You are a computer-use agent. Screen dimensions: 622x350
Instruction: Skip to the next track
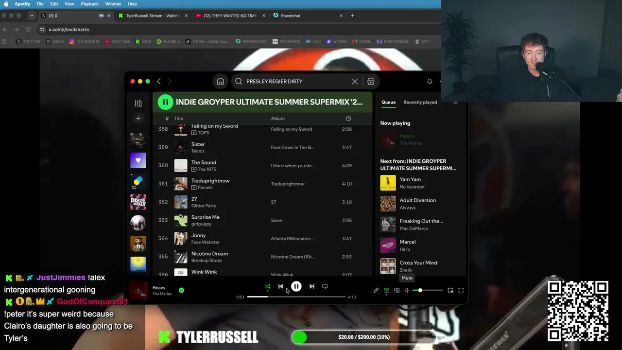[x=311, y=287]
